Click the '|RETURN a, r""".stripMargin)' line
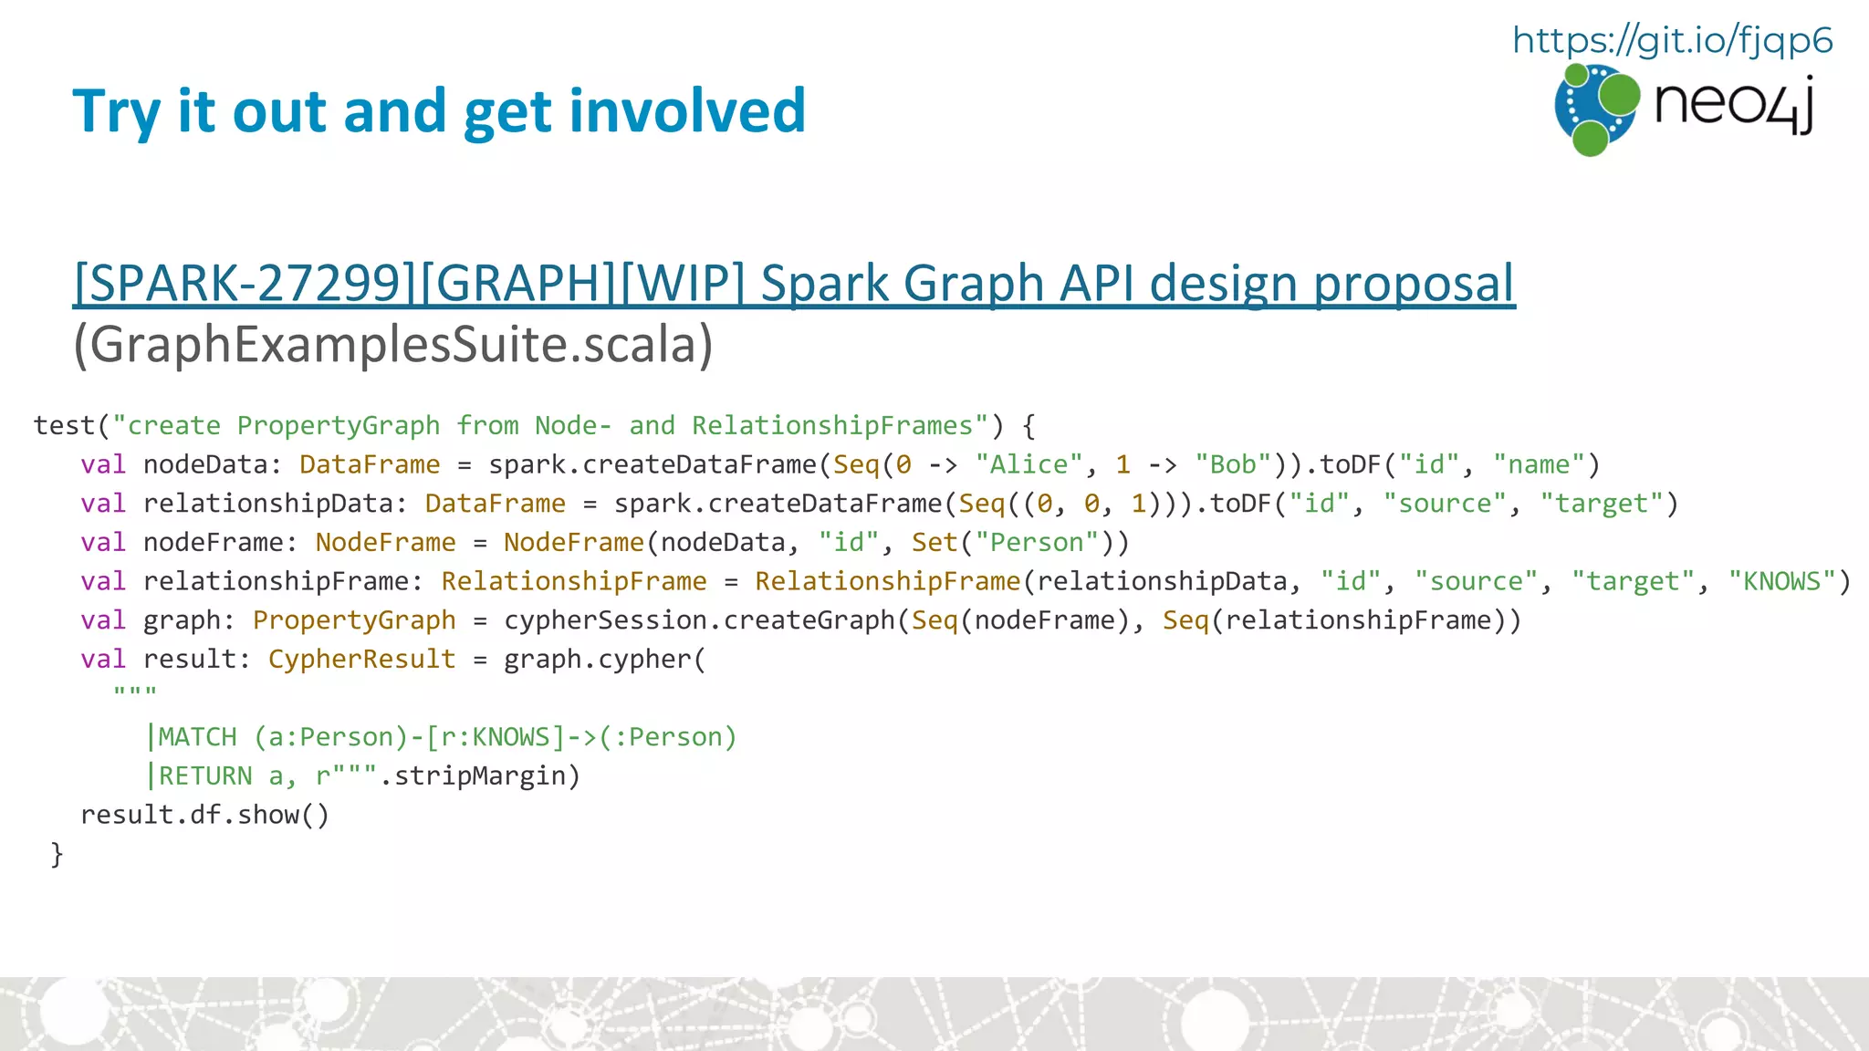 [x=362, y=776]
